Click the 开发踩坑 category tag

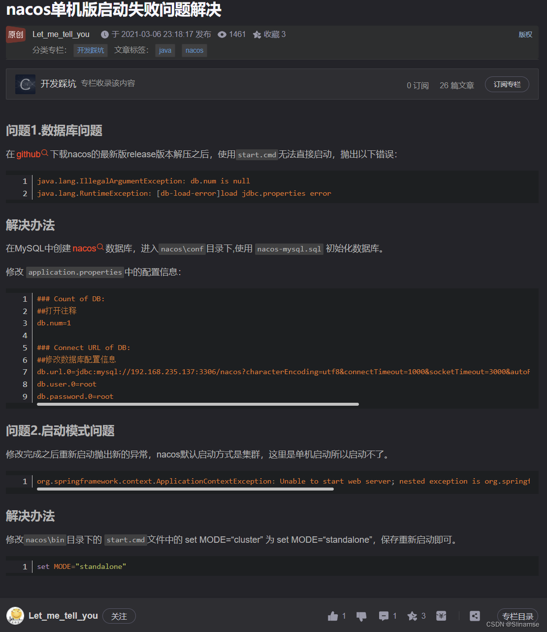click(x=91, y=50)
